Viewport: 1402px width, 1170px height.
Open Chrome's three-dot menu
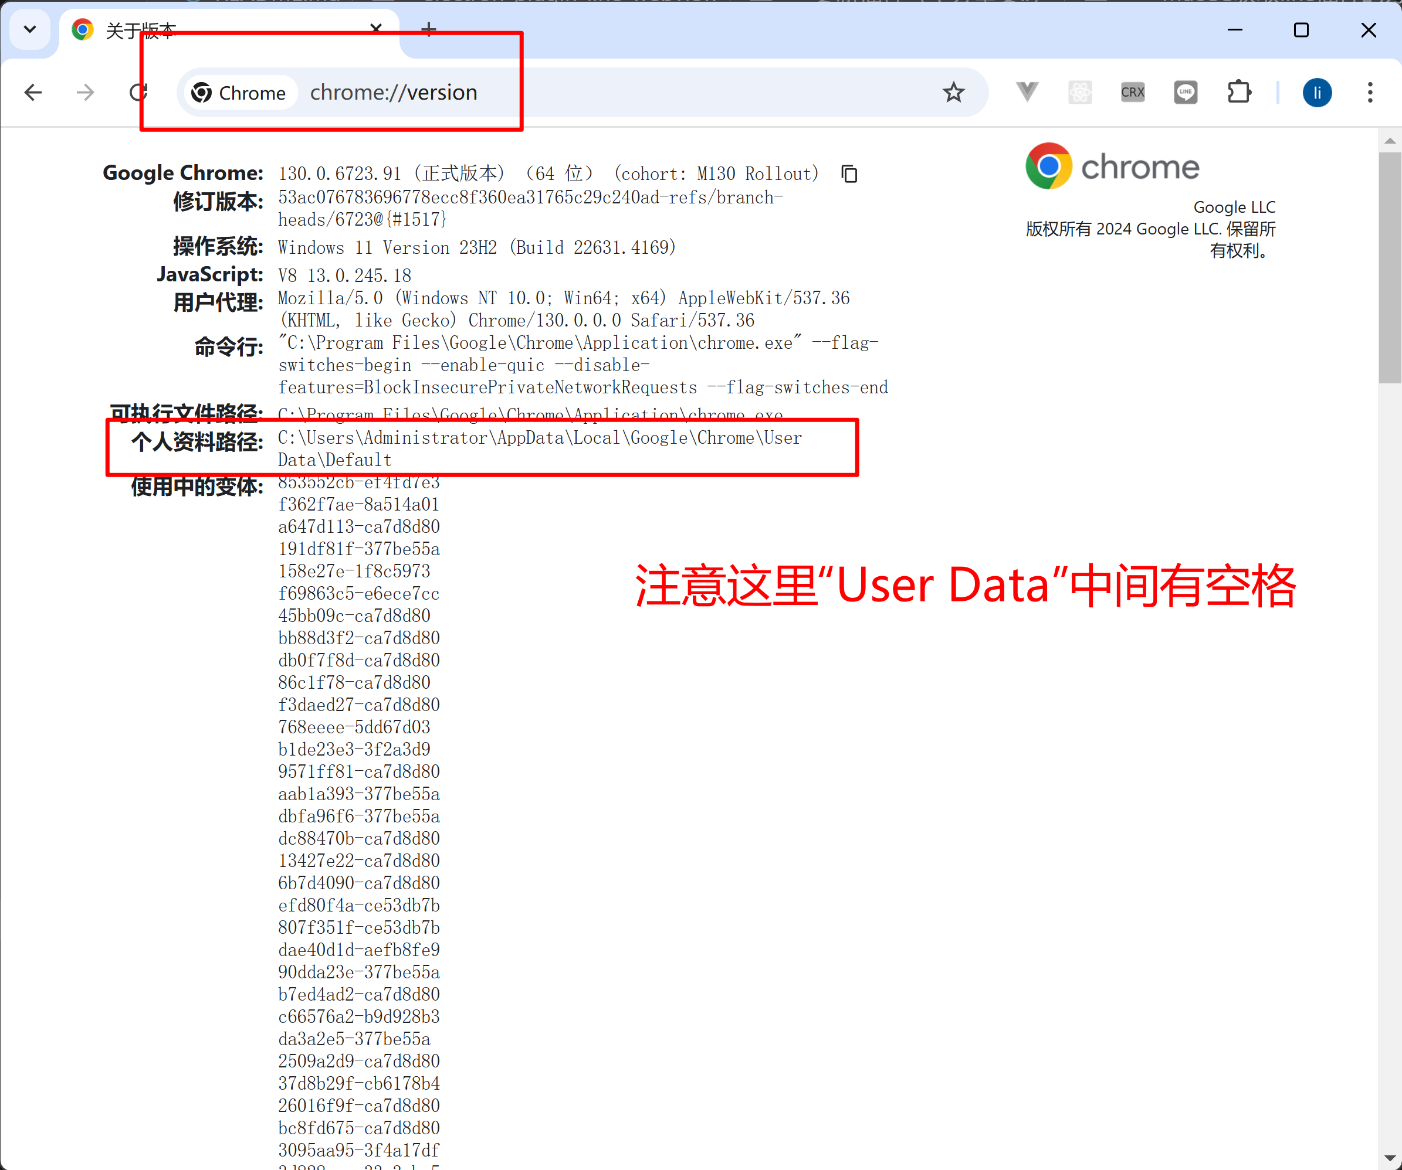[x=1370, y=92]
